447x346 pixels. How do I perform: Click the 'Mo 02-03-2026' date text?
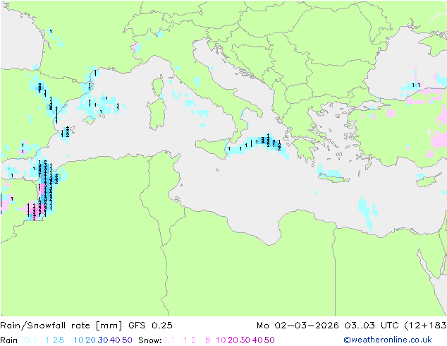(298, 326)
